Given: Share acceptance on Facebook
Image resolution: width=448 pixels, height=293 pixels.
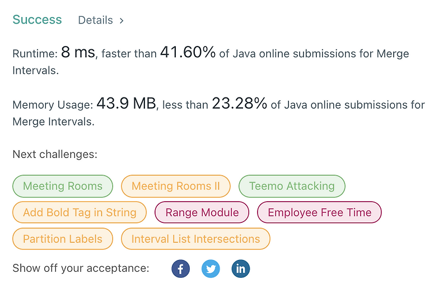Looking at the screenshot, I should point(180,269).
